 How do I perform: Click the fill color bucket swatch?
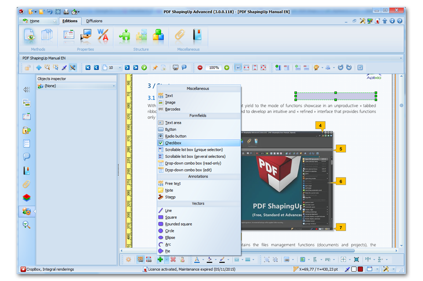coord(210,259)
